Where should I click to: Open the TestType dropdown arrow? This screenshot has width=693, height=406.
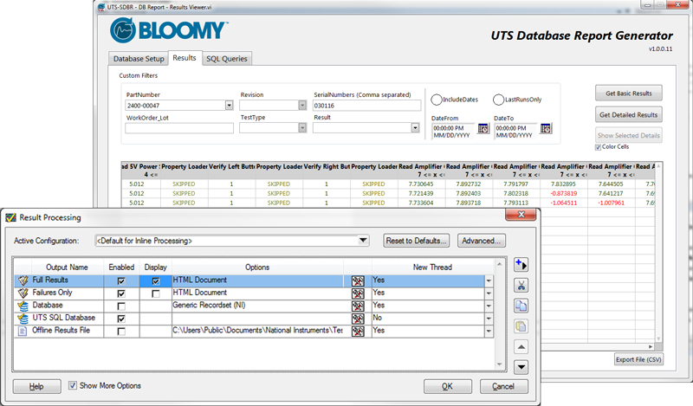pos(302,127)
